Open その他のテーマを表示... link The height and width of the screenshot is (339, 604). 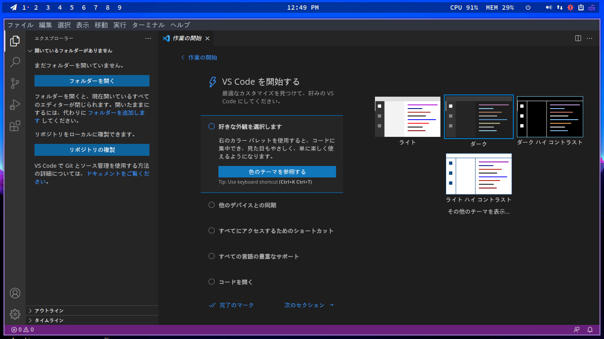click(x=479, y=211)
